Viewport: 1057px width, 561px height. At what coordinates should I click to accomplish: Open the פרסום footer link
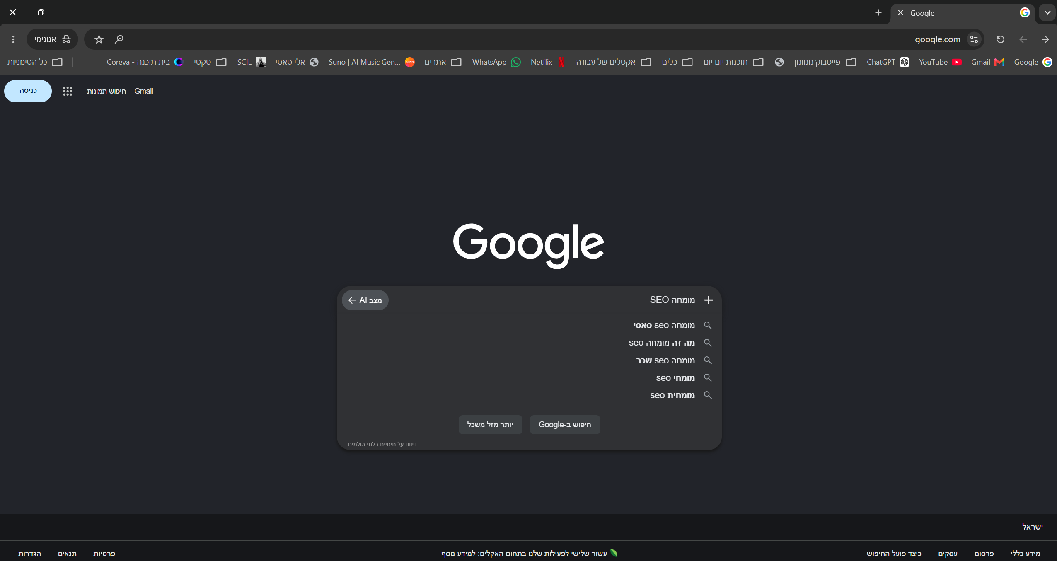coord(984,554)
